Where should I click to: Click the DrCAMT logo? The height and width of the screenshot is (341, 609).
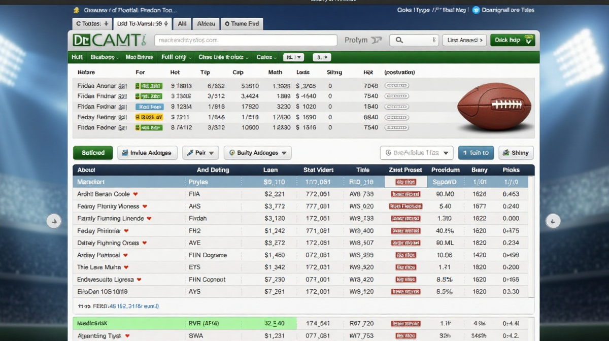pos(109,40)
